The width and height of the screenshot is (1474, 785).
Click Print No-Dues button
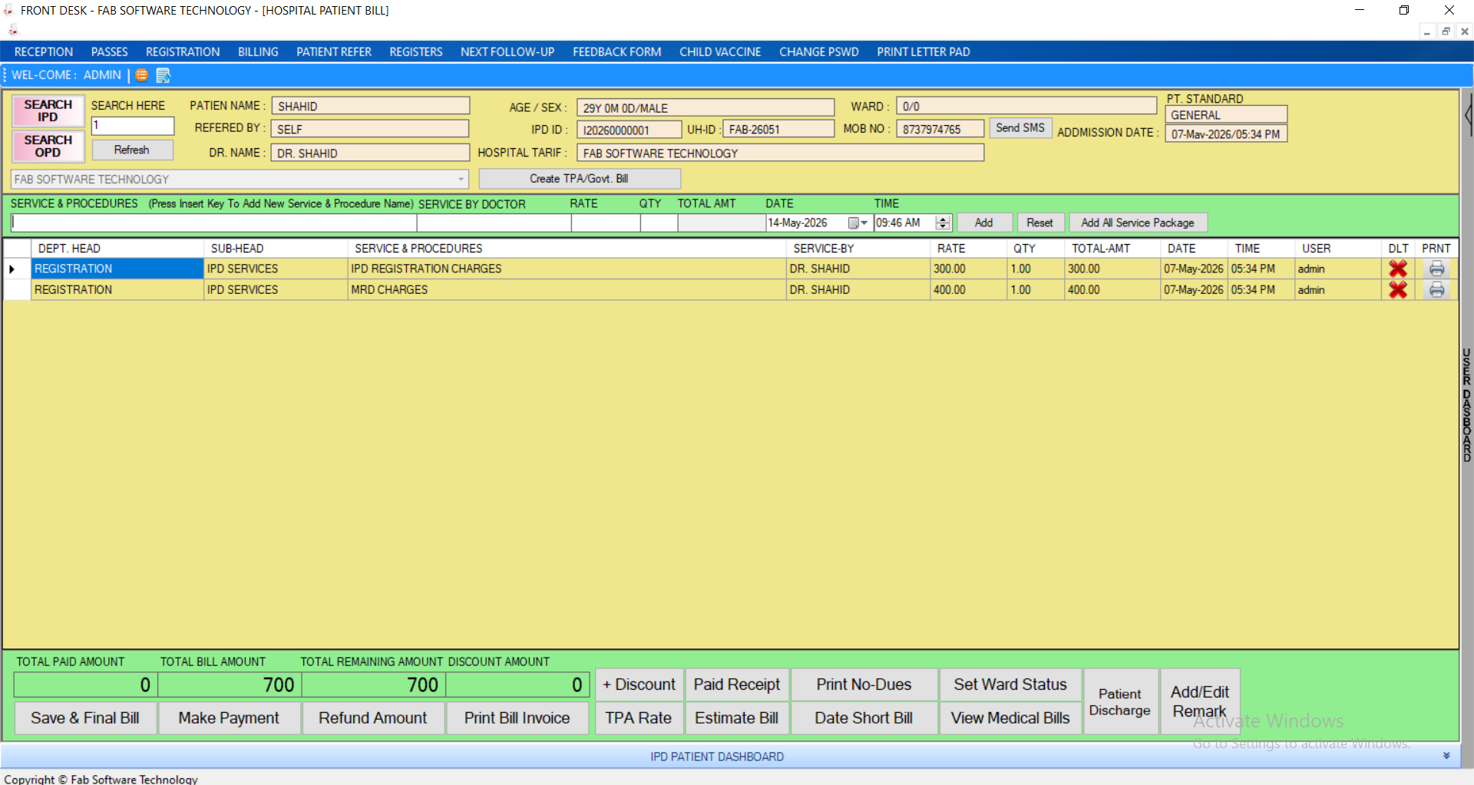coord(864,684)
